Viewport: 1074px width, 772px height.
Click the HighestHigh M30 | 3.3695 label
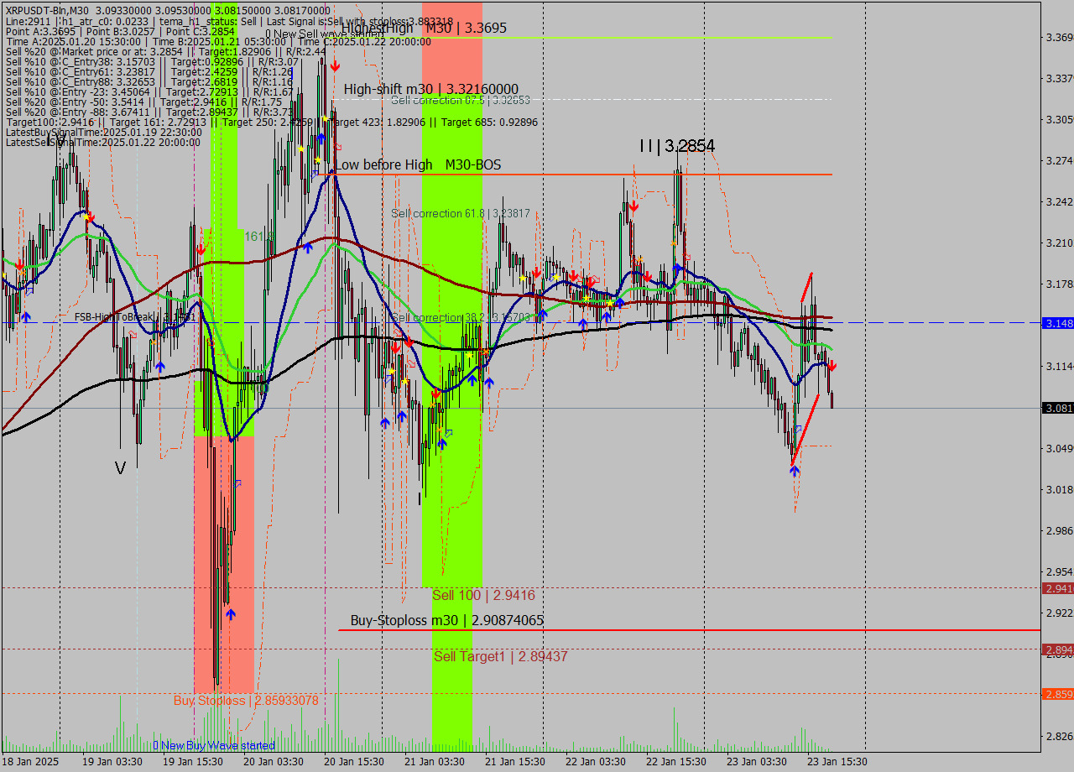pyautogui.click(x=424, y=28)
